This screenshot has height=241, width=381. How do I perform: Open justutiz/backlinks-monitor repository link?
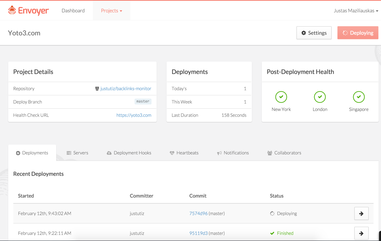(126, 88)
